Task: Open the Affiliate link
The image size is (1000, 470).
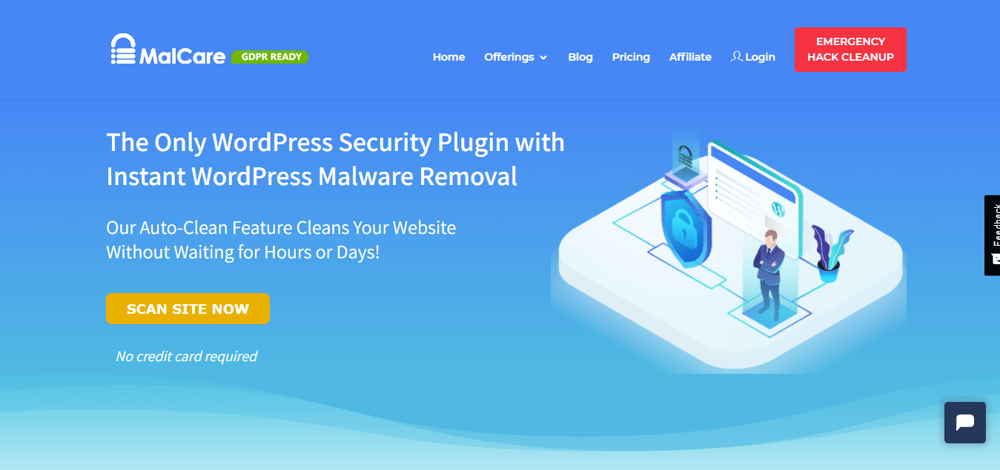Action: click(x=690, y=57)
